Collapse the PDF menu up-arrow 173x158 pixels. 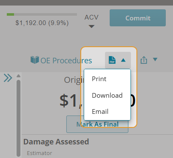coord(123,60)
